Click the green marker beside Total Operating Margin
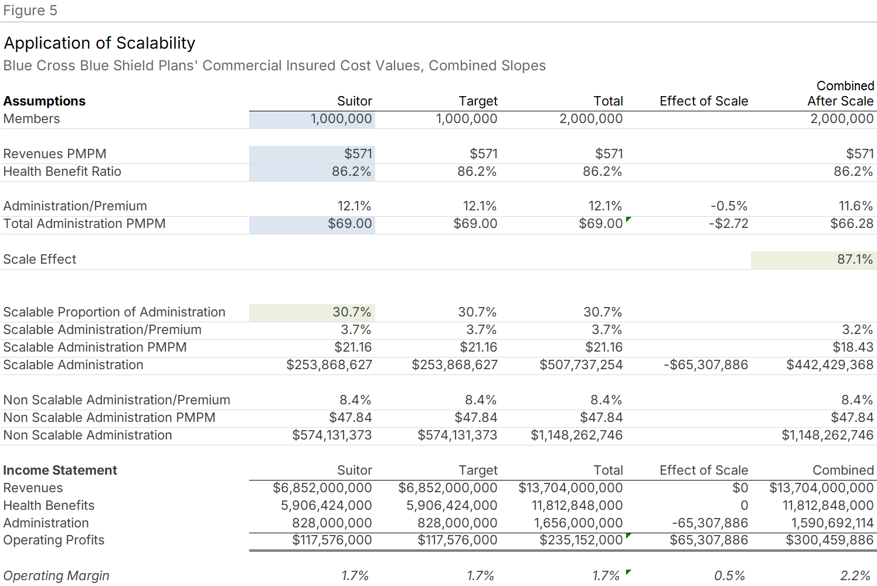877x586 pixels. [x=628, y=572]
